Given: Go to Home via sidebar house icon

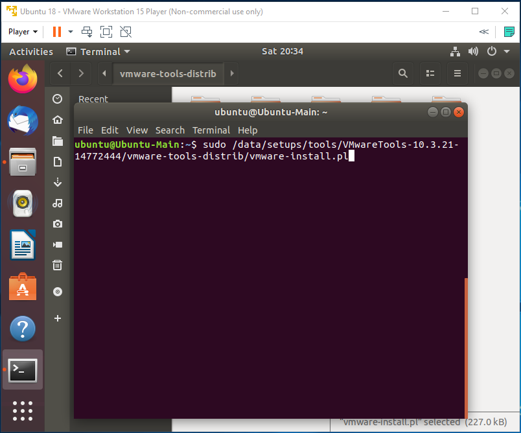Looking at the screenshot, I should point(58,120).
